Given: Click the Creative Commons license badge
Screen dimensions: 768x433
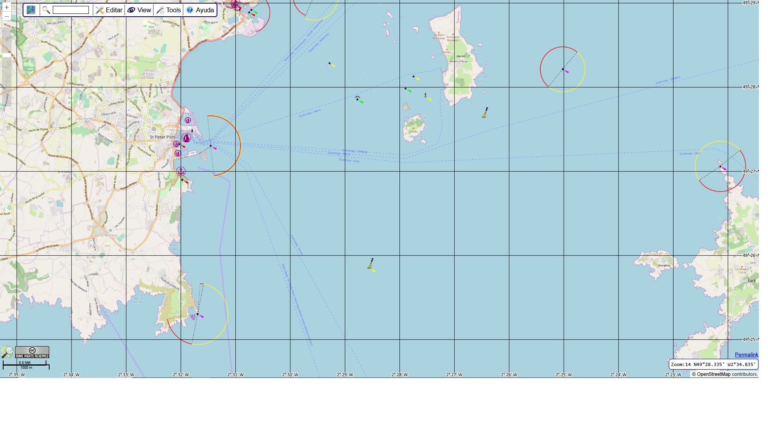Looking at the screenshot, I should click(32, 352).
